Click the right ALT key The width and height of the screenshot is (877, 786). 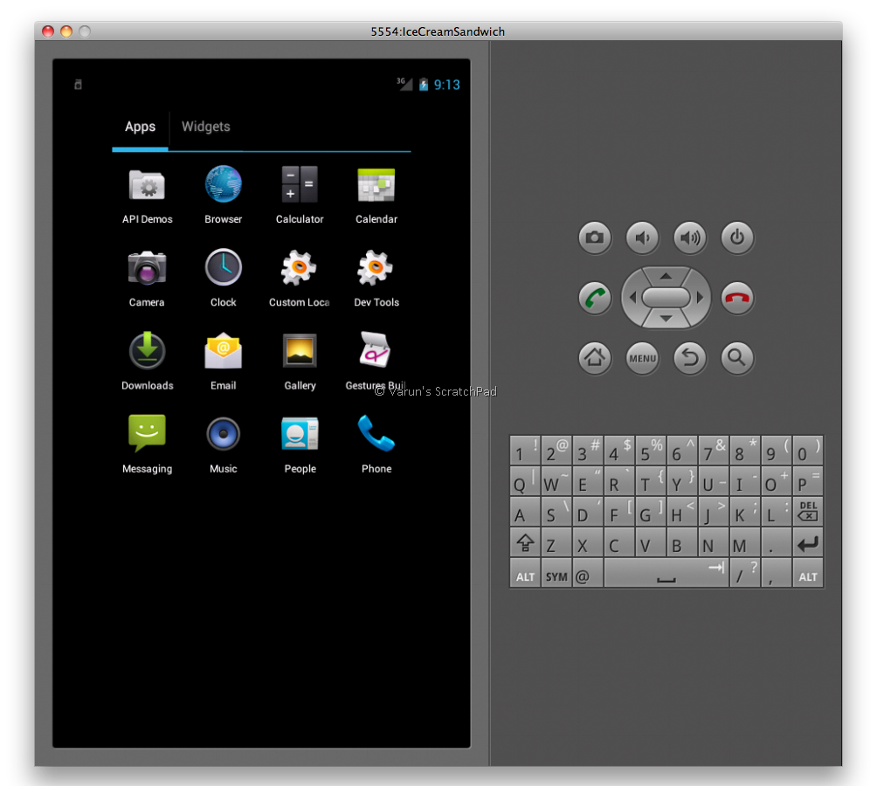(x=808, y=573)
